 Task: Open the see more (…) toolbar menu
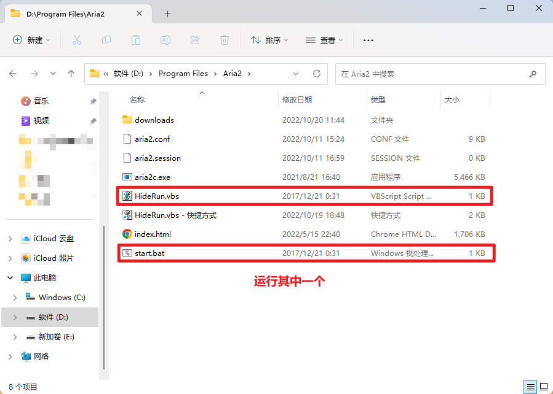368,40
